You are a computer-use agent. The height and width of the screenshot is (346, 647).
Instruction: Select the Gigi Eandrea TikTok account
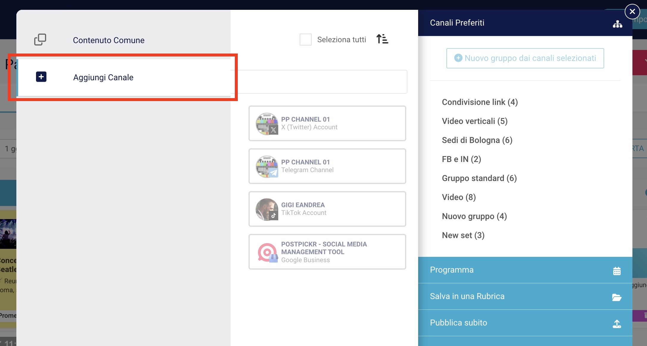[327, 209]
